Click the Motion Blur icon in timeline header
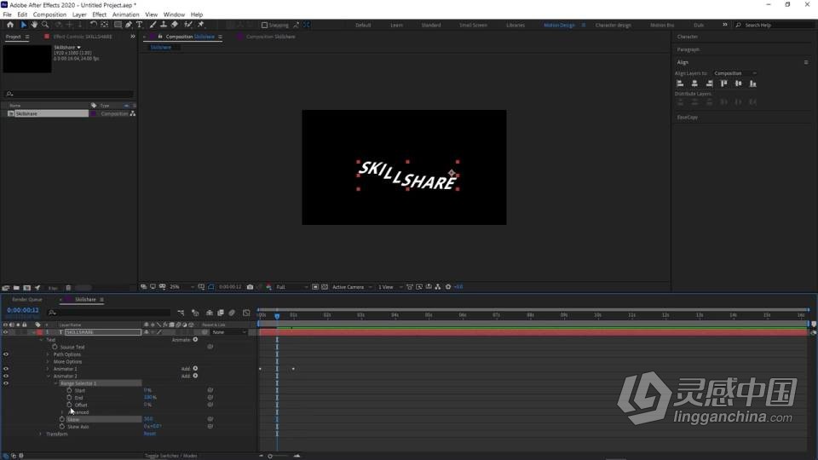The image size is (818, 460). click(x=232, y=313)
